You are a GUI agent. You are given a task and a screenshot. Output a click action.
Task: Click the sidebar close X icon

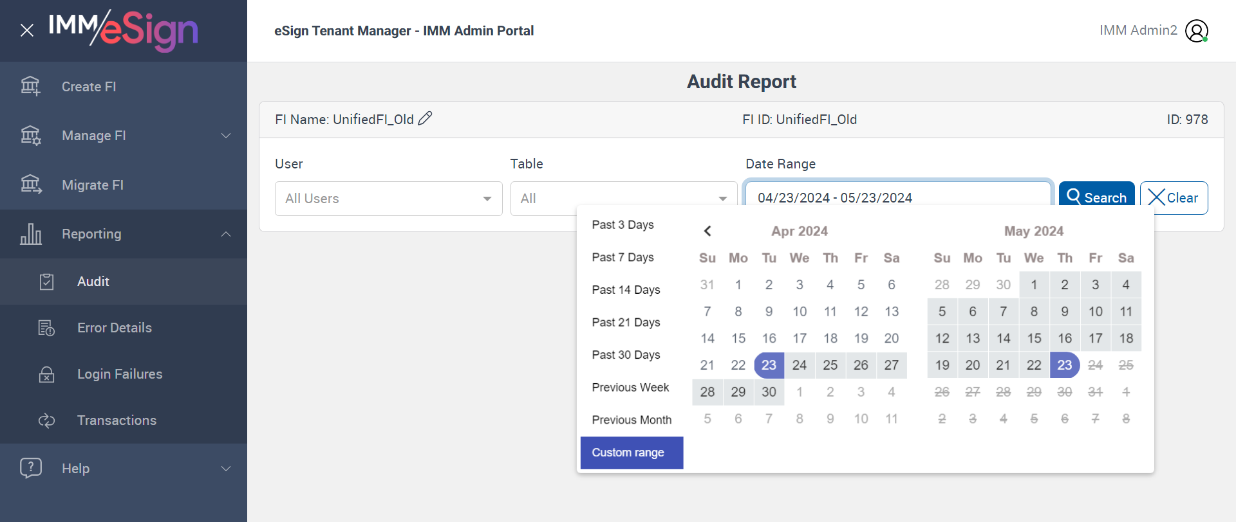point(27,30)
